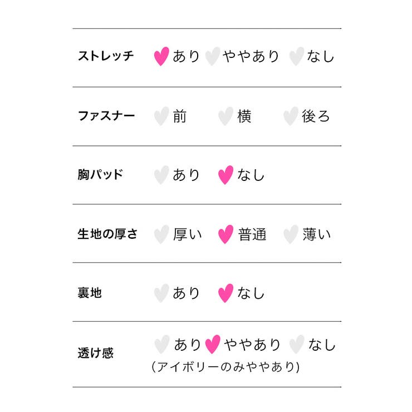Viewport: 412px width, 412px height.
Task: Select the heart next to ファスナー 前
Action: tap(161, 116)
